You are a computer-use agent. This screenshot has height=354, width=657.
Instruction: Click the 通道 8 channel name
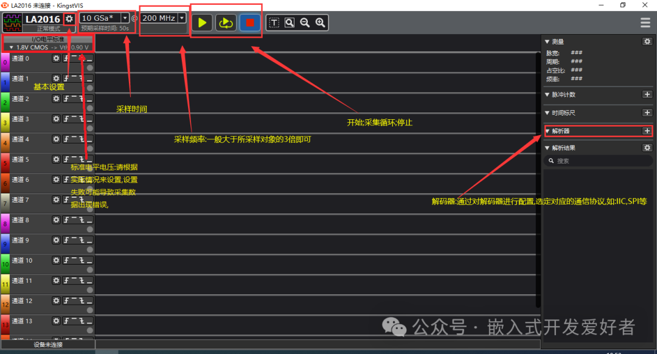click(21, 220)
